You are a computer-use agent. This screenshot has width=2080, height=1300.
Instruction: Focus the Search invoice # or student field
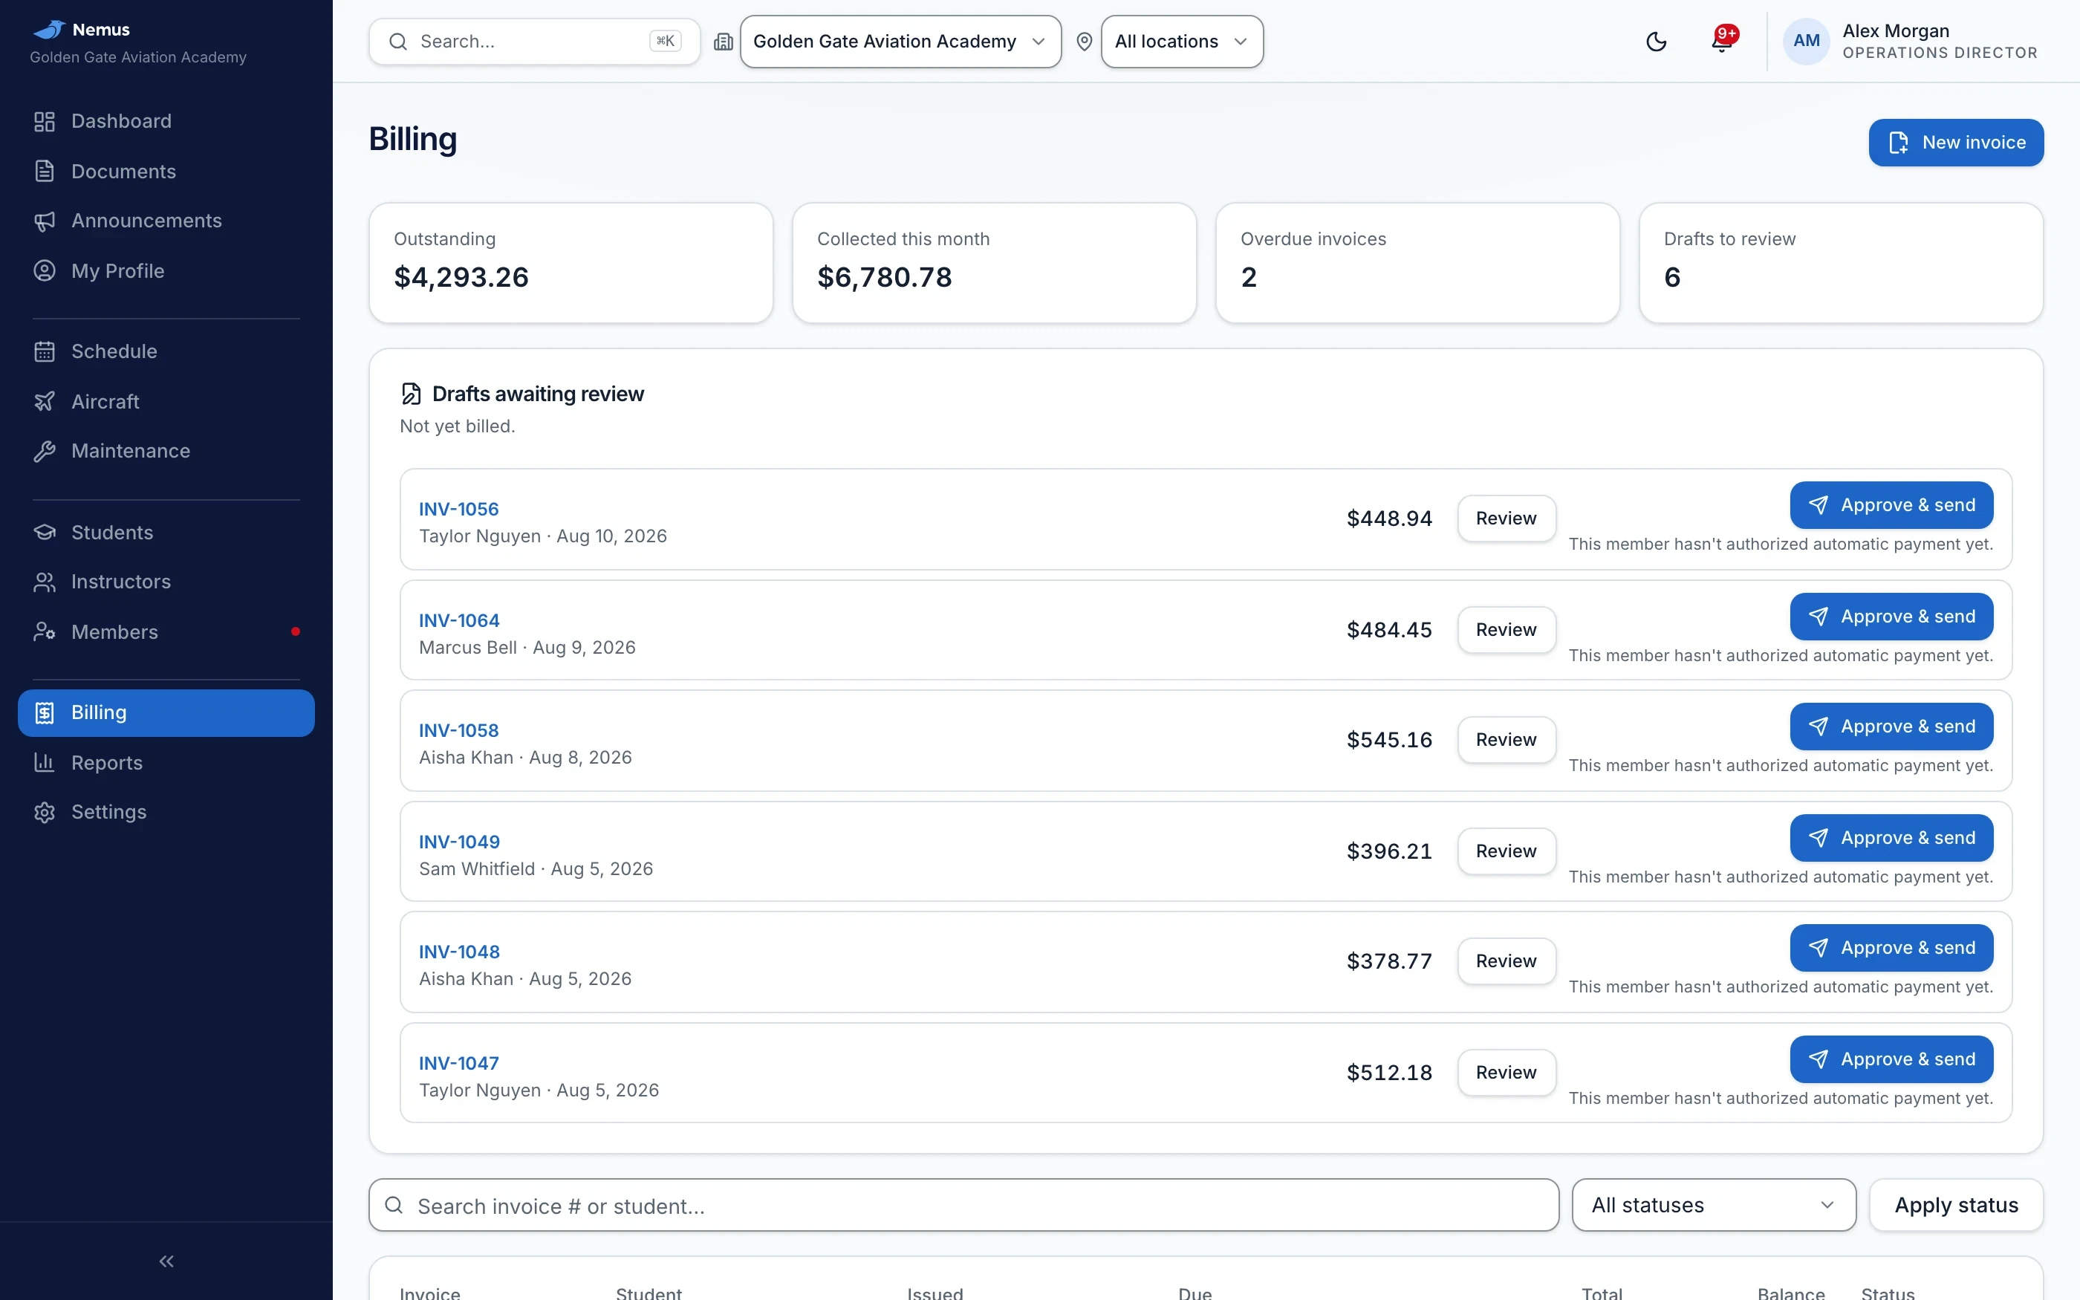(x=963, y=1205)
